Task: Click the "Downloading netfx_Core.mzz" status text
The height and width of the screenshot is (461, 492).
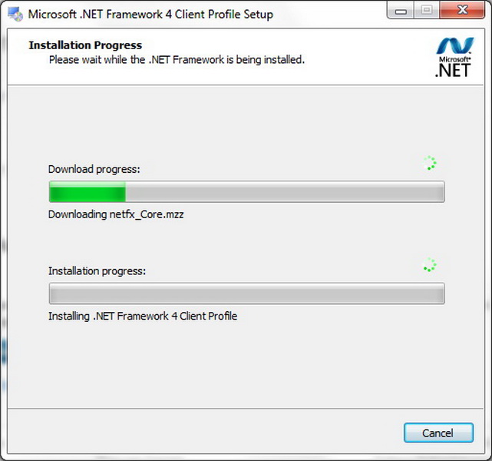Action: pos(116,214)
